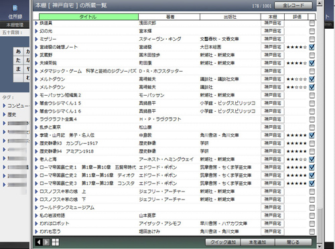This screenshot has width=335, height=249.
Task: Select た in the kana index grid
Action: (x=18, y=60)
